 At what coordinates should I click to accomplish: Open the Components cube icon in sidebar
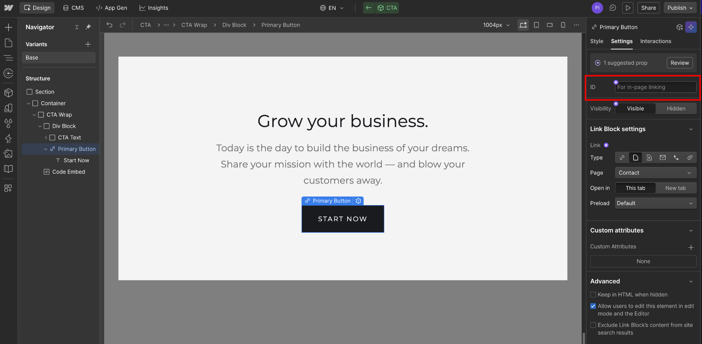pyautogui.click(x=9, y=93)
